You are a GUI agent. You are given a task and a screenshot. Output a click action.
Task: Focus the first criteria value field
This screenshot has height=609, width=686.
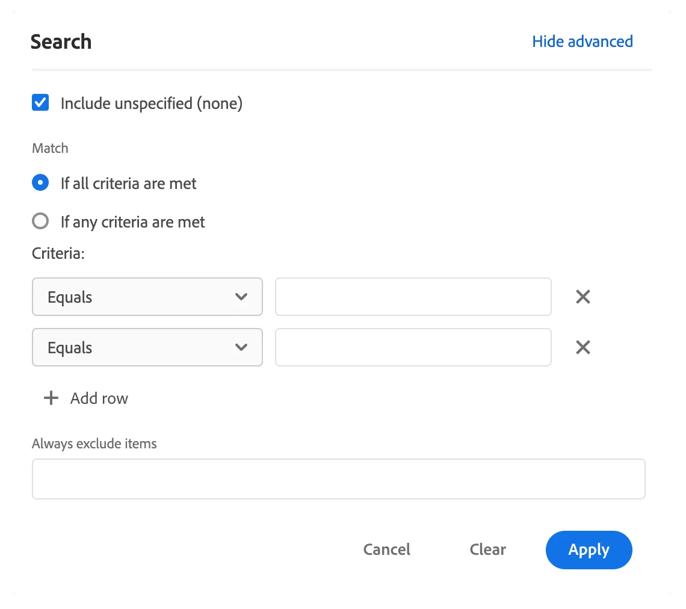coord(413,297)
